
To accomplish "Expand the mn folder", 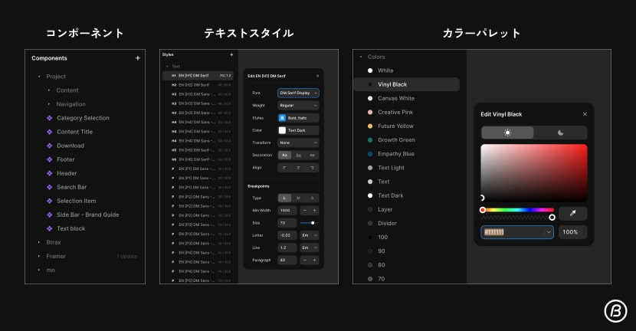I will tap(39, 270).
